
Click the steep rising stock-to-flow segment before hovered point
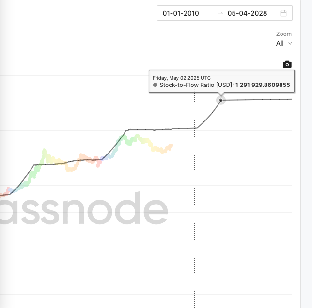pyautogui.click(x=208, y=116)
